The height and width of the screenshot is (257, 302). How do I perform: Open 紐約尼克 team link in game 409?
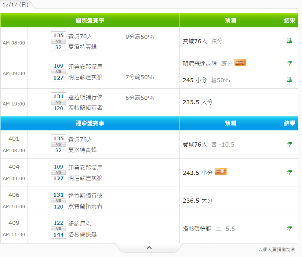[79, 224]
